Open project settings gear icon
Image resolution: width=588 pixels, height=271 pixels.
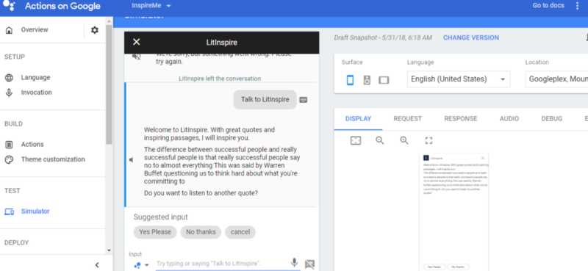95,30
